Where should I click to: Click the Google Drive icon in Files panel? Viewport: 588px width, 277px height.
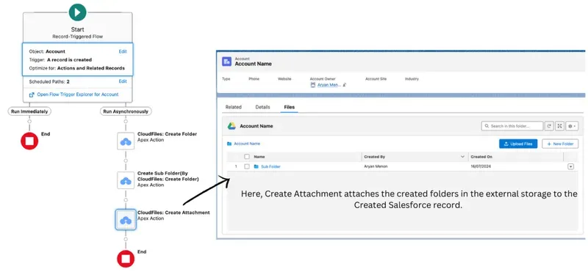point(232,126)
